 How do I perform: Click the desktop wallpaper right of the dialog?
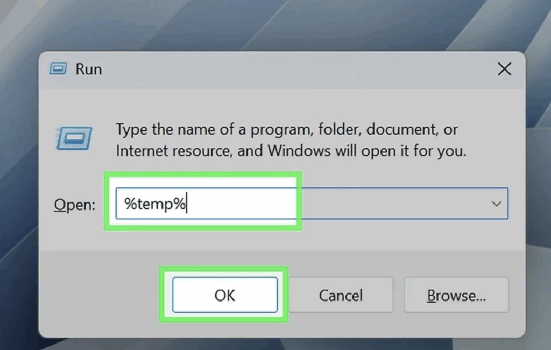[x=539, y=193]
